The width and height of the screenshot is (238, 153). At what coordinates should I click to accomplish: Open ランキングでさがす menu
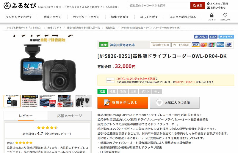pos(19,17)
